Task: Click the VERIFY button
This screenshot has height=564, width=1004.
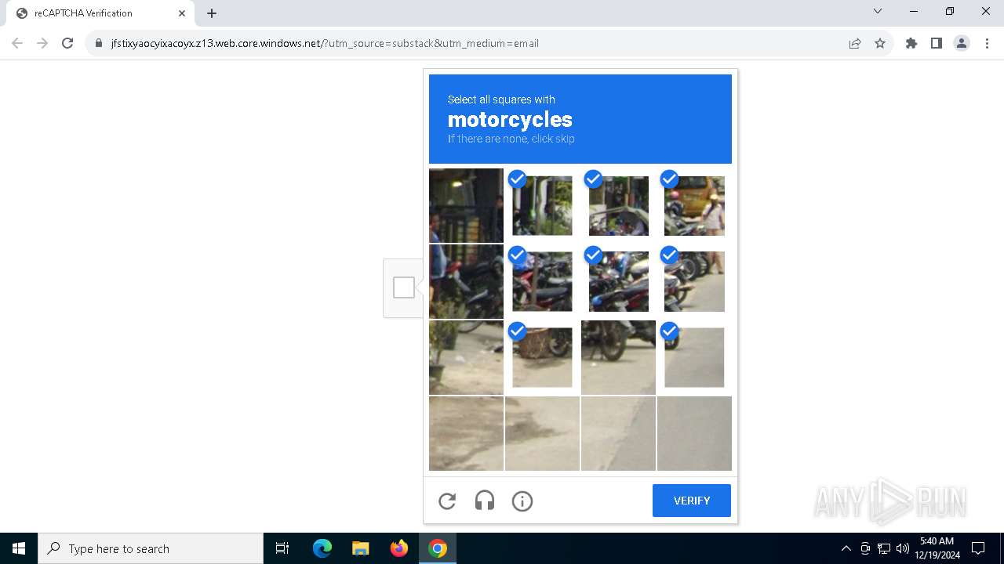Action: (x=692, y=501)
